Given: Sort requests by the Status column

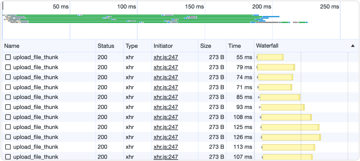Looking at the screenshot, I should 110,46.
